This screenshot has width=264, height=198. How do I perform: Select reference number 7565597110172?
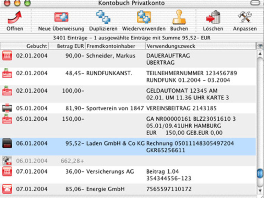pyautogui.click(x=169, y=189)
